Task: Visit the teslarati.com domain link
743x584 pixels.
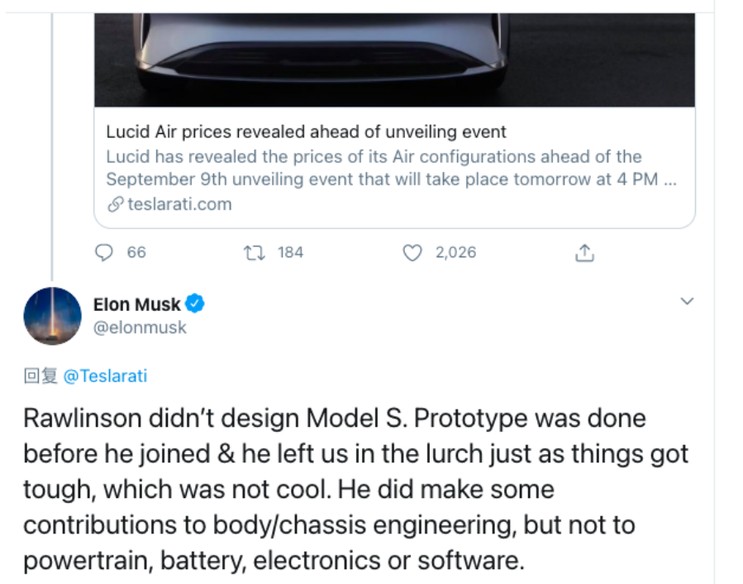Action: click(x=179, y=203)
